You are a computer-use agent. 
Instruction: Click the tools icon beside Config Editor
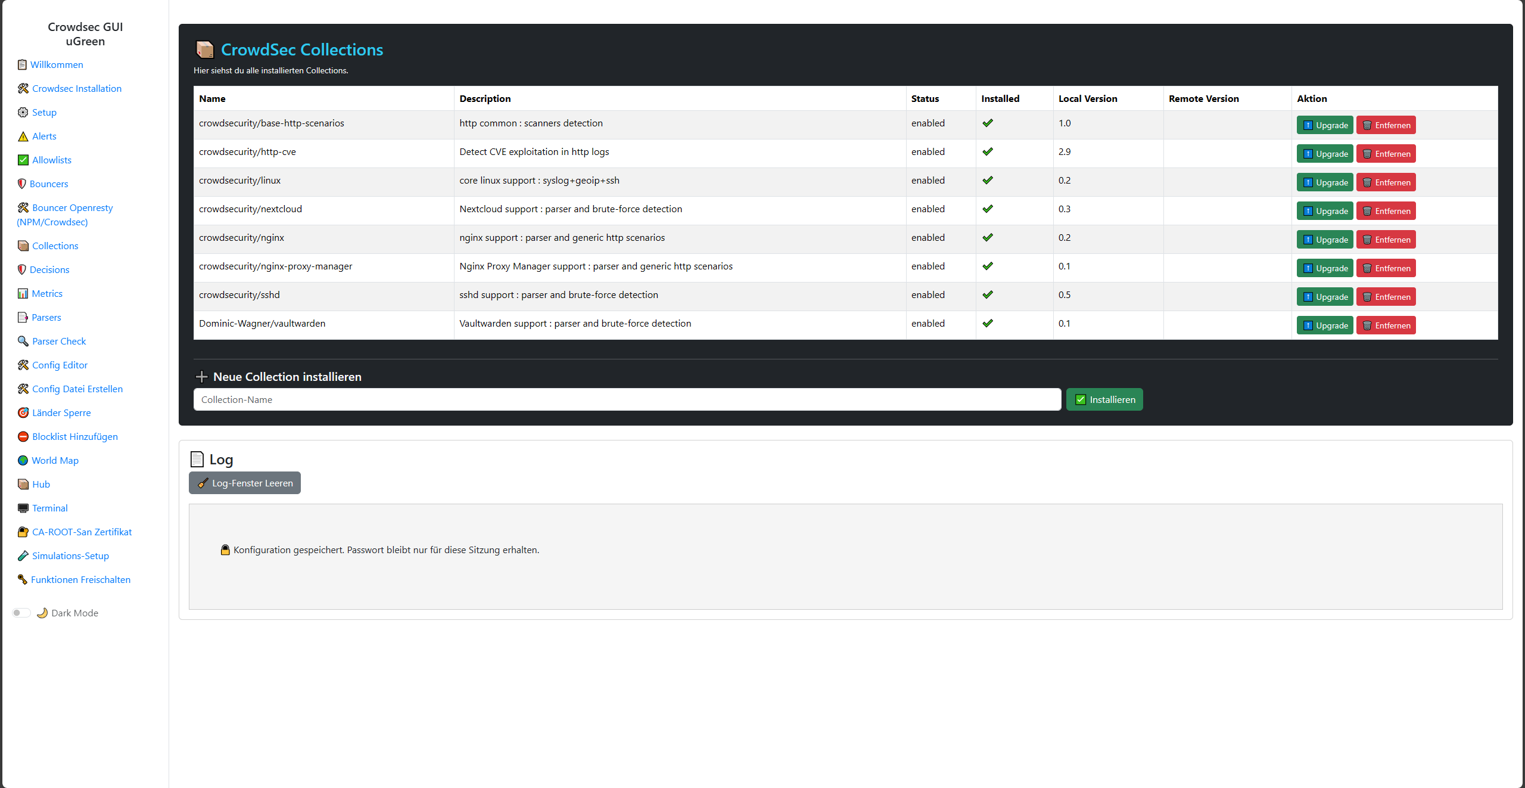[23, 365]
